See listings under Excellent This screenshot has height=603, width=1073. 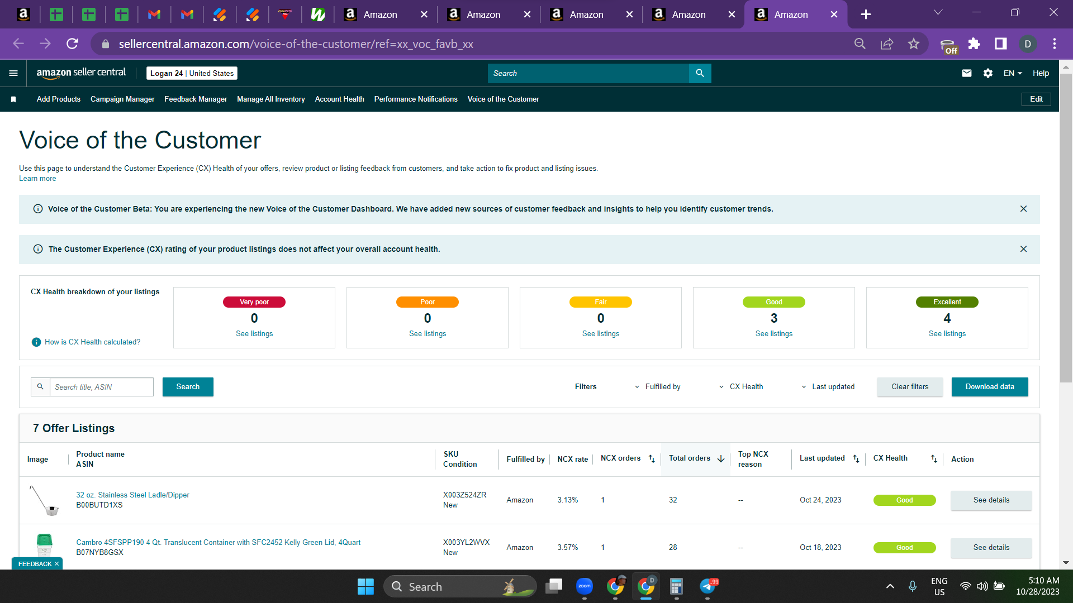(x=947, y=334)
